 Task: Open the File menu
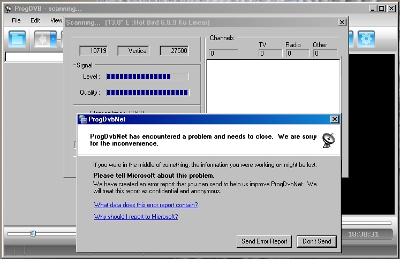16,20
